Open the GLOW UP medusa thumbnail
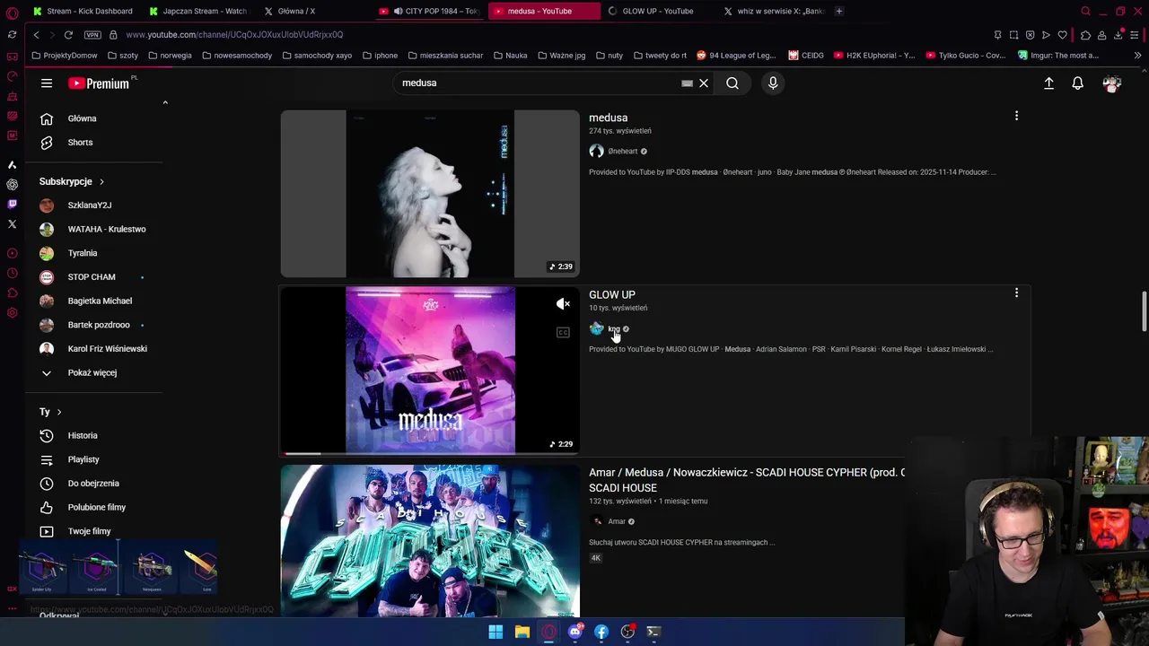The width and height of the screenshot is (1149, 646). [430, 370]
